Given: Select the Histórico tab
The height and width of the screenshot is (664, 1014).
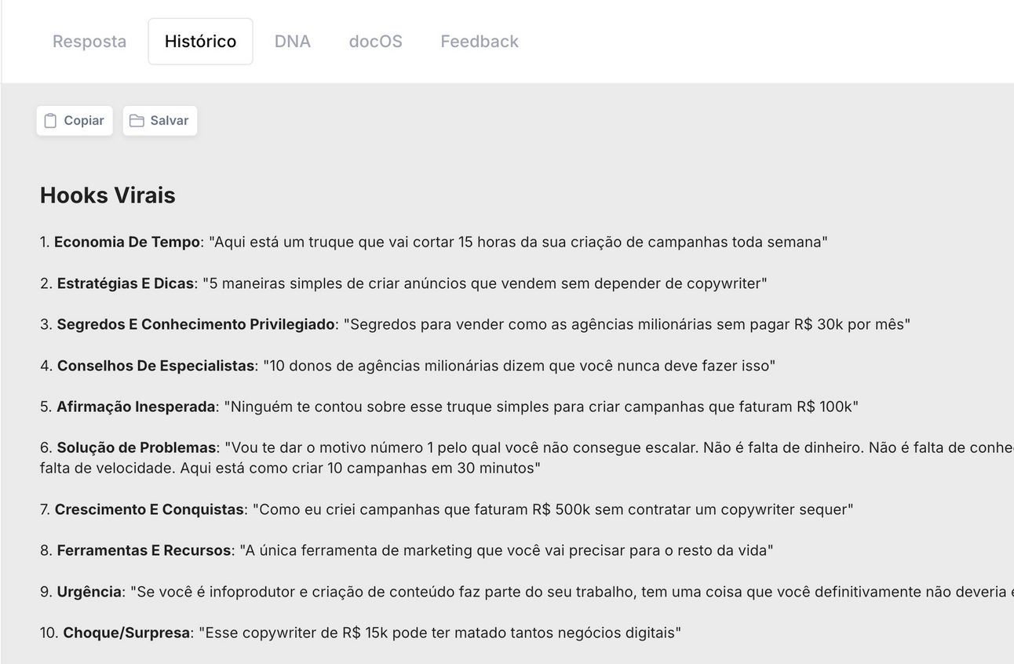Looking at the screenshot, I should [200, 42].
